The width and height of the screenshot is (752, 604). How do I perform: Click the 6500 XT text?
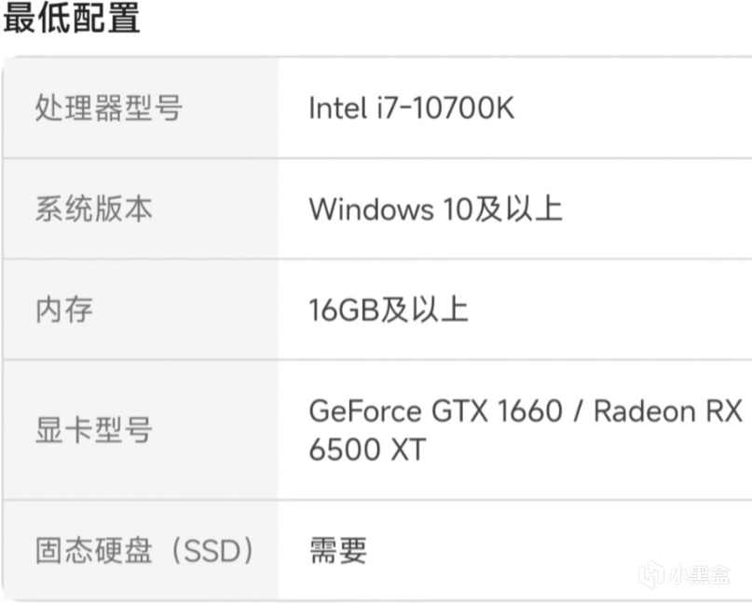pos(367,450)
